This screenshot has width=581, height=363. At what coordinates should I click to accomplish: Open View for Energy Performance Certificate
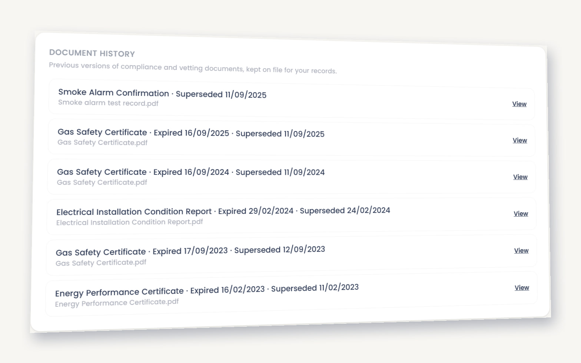click(x=522, y=288)
